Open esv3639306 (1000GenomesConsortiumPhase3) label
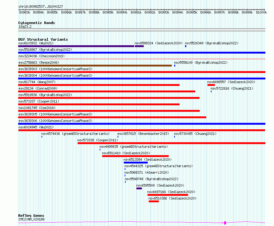This screenshot has height=226, width=274. click(55, 121)
